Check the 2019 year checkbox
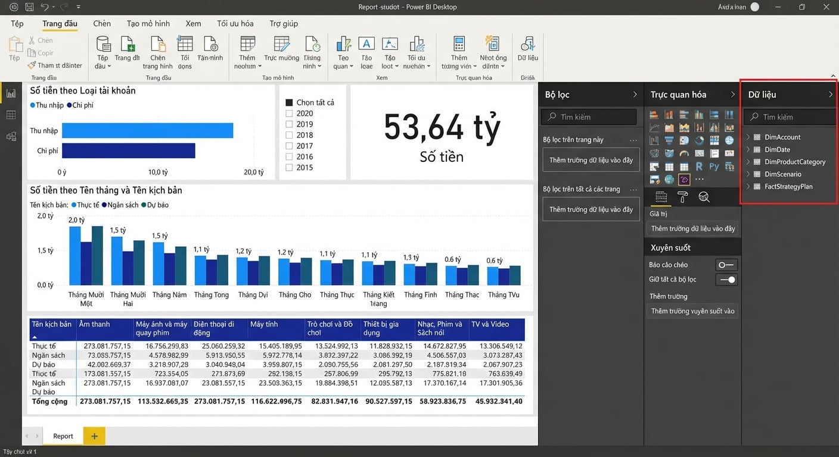Image resolution: width=839 pixels, height=457 pixels. click(289, 124)
